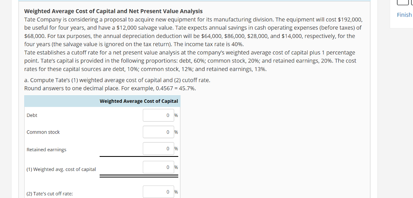Click the Finish link
Viewport: 413px width, 198px height.
pyautogui.click(x=404, y=15)
